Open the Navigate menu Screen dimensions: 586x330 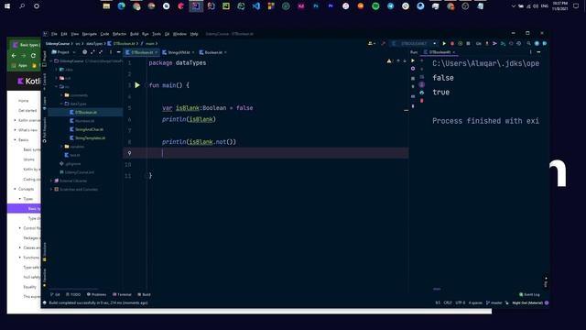(x=90, y=34)
